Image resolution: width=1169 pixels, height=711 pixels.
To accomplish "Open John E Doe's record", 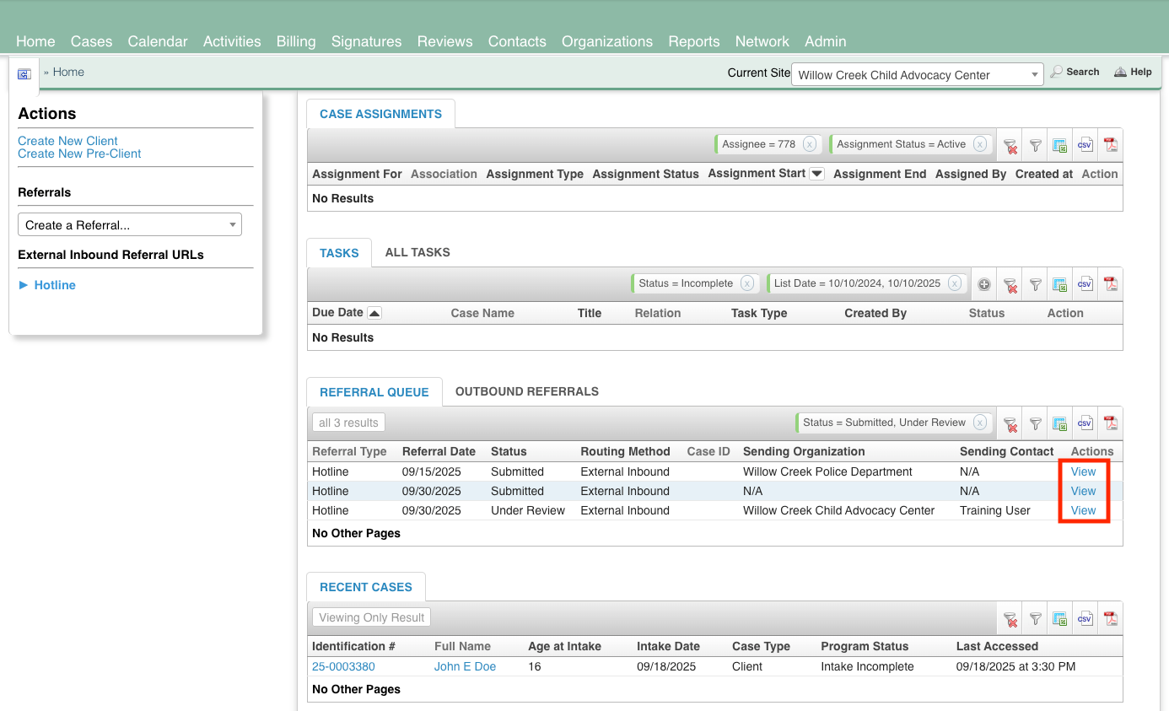I will (x=465, y=666).
